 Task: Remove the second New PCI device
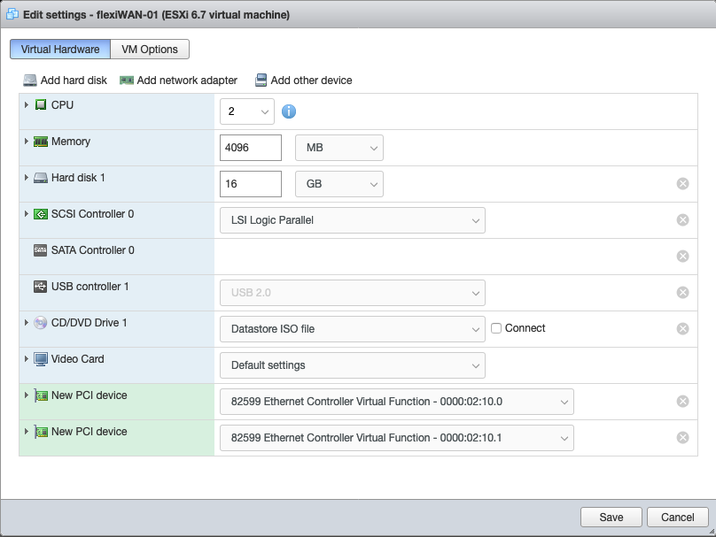682,438
